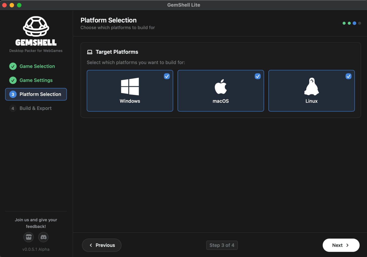The height and width of the screenshot is (257, 367).
Task: Jump to Build & Export step
Action: coord(36,108)
